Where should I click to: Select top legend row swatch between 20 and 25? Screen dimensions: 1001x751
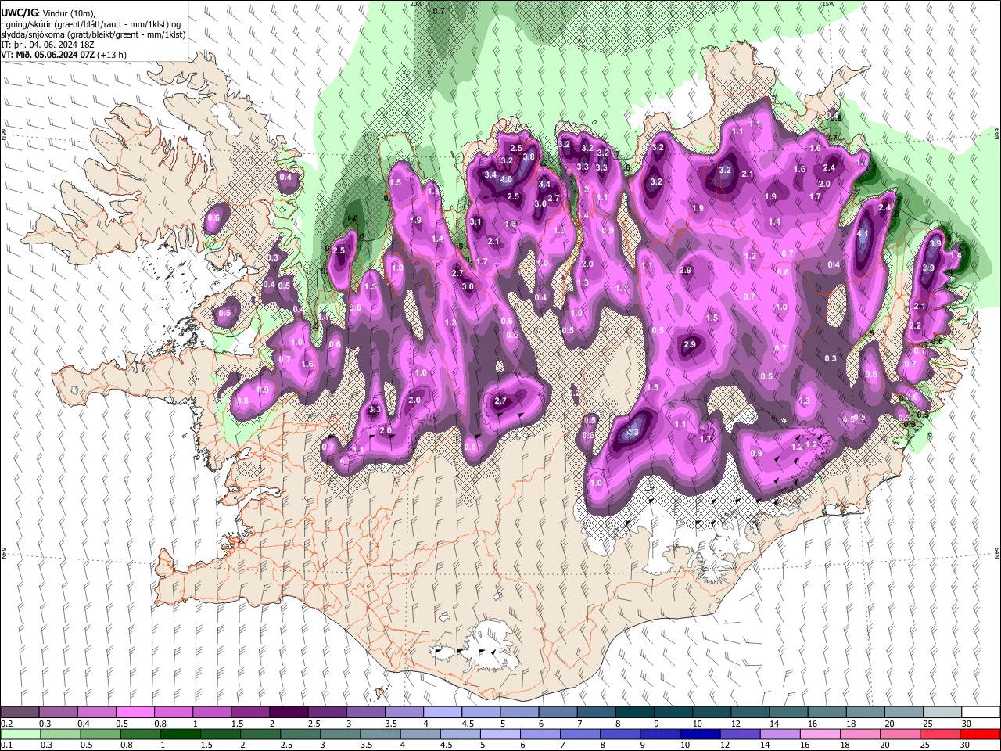pyautogui.click(x=903, y=713)
